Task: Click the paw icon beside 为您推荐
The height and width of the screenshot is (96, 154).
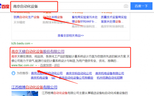Action: tap(13, 73)
